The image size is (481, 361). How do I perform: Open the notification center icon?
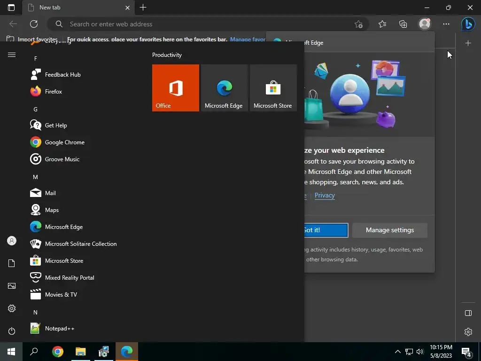click(x=466, y=353)
